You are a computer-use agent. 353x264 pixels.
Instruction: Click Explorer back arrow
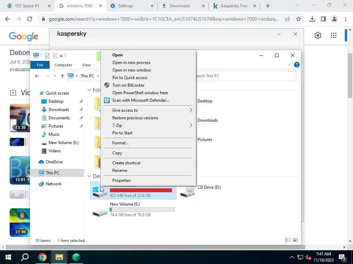click(37, 76)
